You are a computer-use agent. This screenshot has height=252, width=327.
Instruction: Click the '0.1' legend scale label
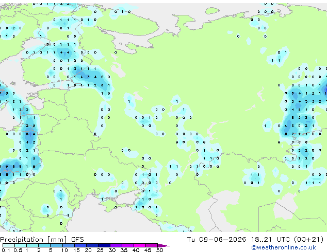6,250
